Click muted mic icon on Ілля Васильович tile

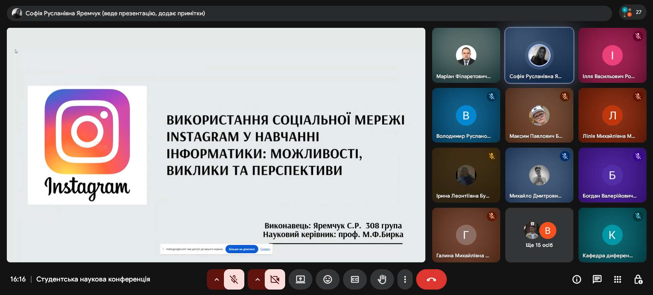(638, 36)
